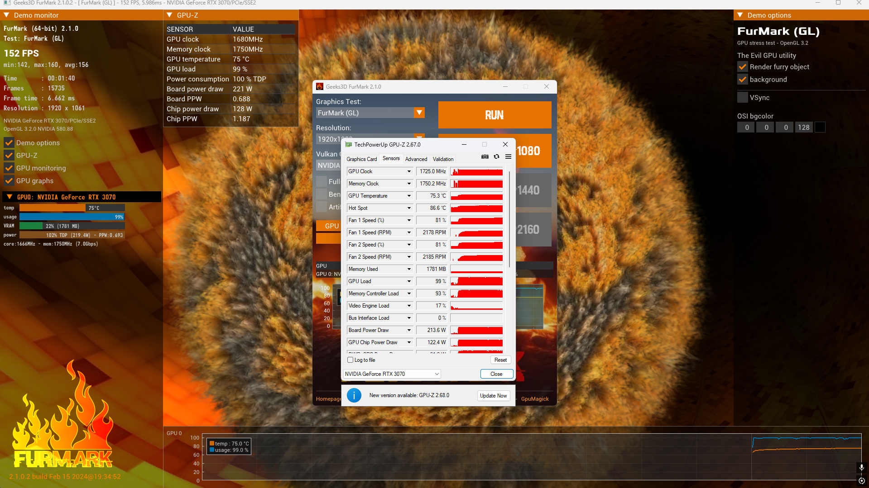This screenshot has height=488, width=869.
Task: Open the Hot Spot sensor dropdown
Action: pyautogui.click(x=409, y=208)
